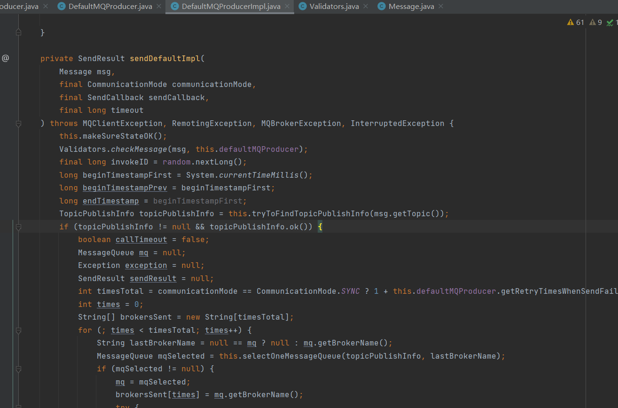Collapse the sendDefaultImpl method fold marker at throws line
Screen dimensions: 618x408
(x=18, y=124)
